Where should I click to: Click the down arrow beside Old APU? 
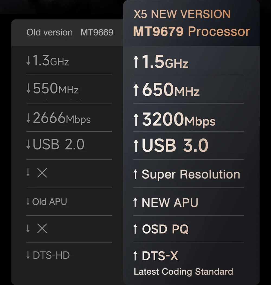28,202
